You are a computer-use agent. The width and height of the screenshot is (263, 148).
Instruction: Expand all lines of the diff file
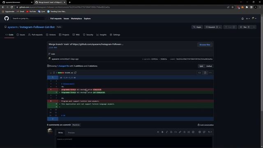(54, 73)
